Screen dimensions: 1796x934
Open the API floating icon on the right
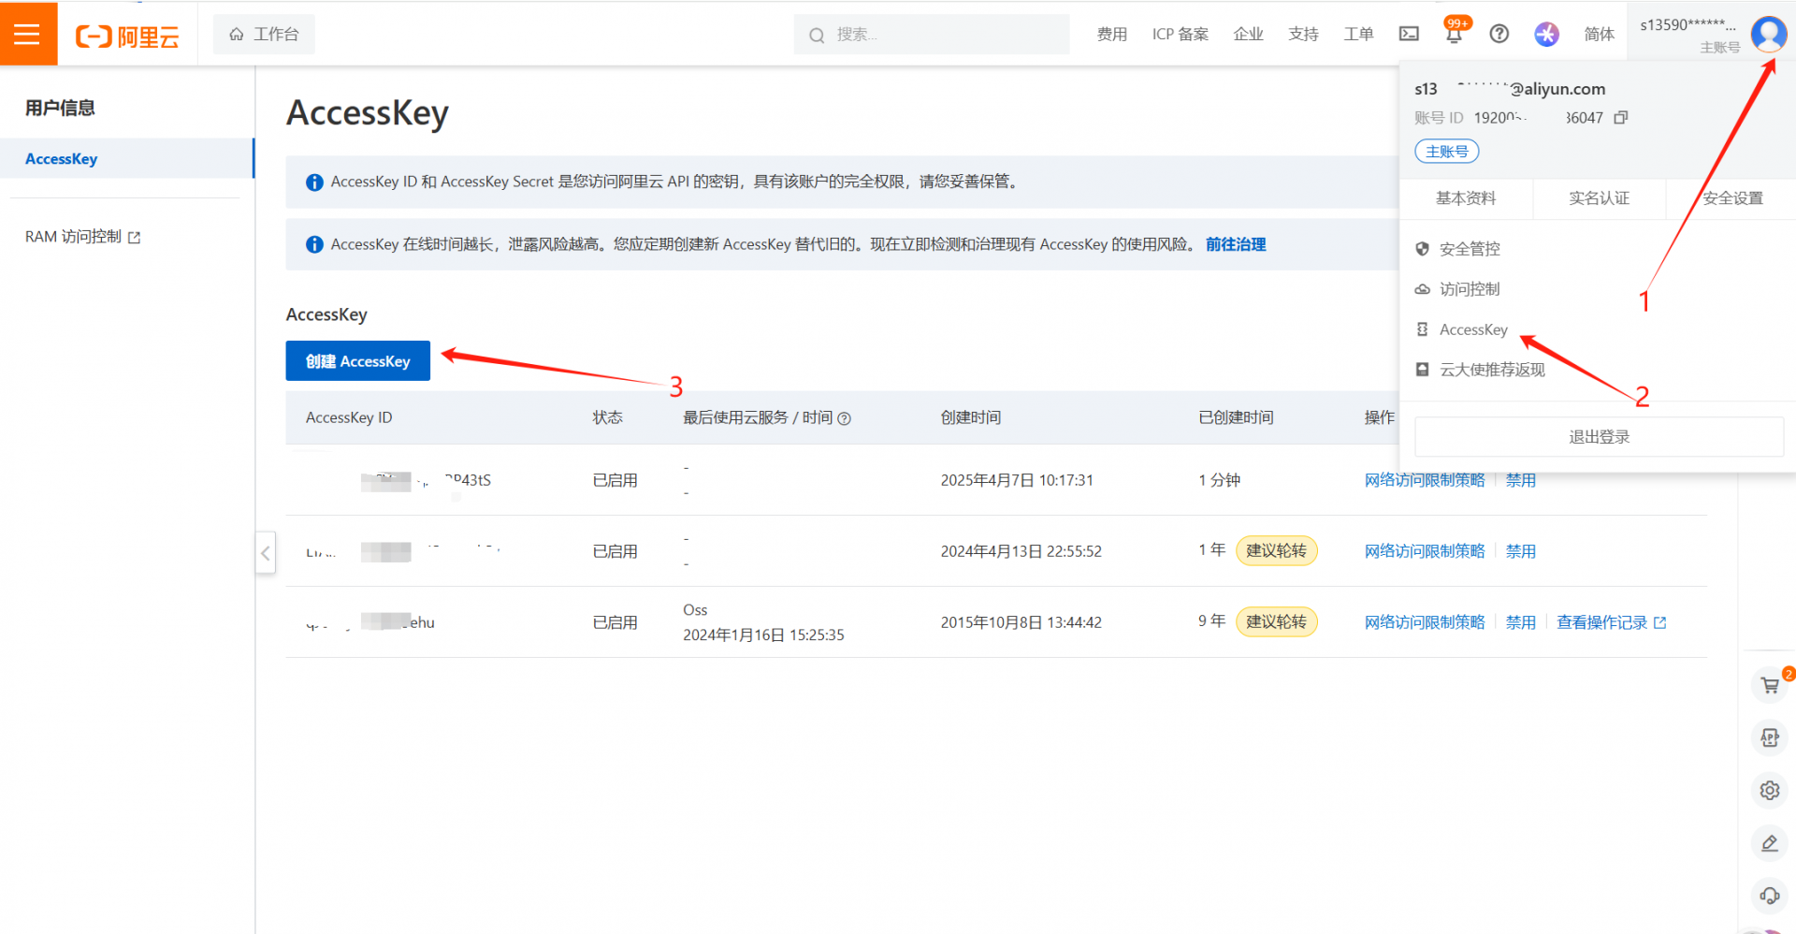click(1770, 737)
